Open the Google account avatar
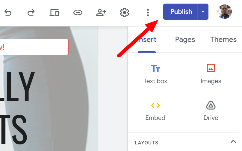This screenshot has height=151, width=242. [225, 12]
